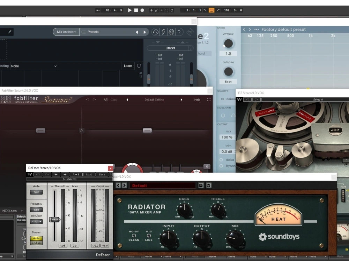Open the Default Setting preset menu in Saturn 2
This screenshot has width=349, height=261.
(154, 100)
